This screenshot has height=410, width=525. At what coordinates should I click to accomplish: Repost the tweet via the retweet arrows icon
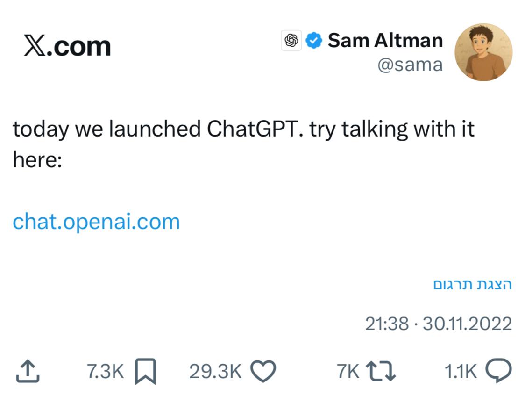[380, 372]
